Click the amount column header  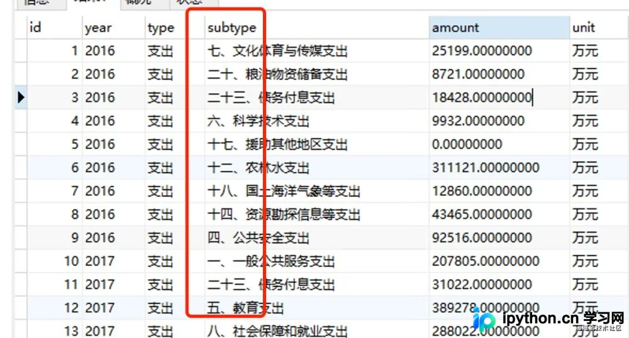click(499, 28)
